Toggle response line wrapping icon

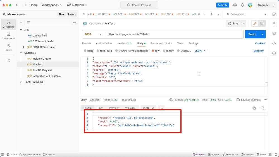(161, 108)
